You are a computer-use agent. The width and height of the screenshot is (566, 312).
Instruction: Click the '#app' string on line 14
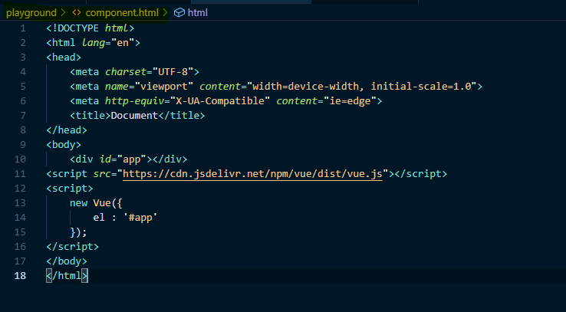140,218
